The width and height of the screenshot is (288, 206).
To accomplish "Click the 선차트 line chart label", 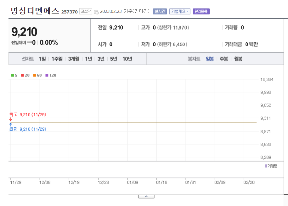I will click(x=28, y=59).
